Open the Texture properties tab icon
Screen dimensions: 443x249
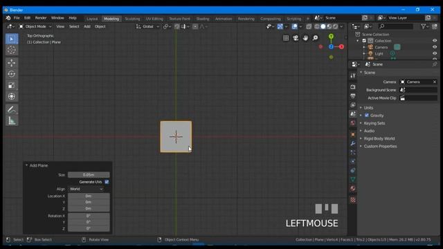(353, 200)
